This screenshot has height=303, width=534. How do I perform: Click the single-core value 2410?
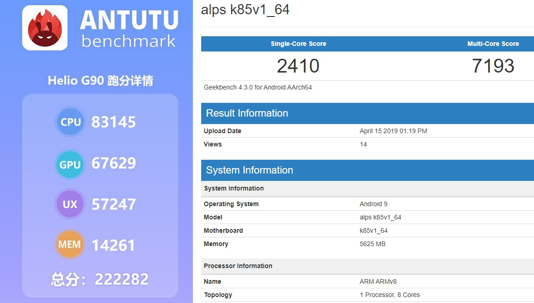[298, 66]
